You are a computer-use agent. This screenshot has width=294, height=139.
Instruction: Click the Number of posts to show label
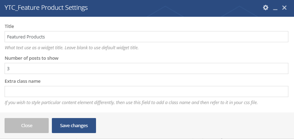point(32,58)
